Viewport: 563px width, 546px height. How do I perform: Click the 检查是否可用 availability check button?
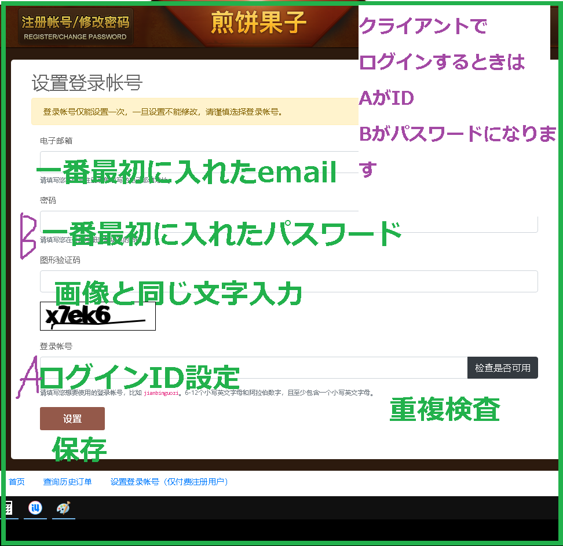click(502, 368)
